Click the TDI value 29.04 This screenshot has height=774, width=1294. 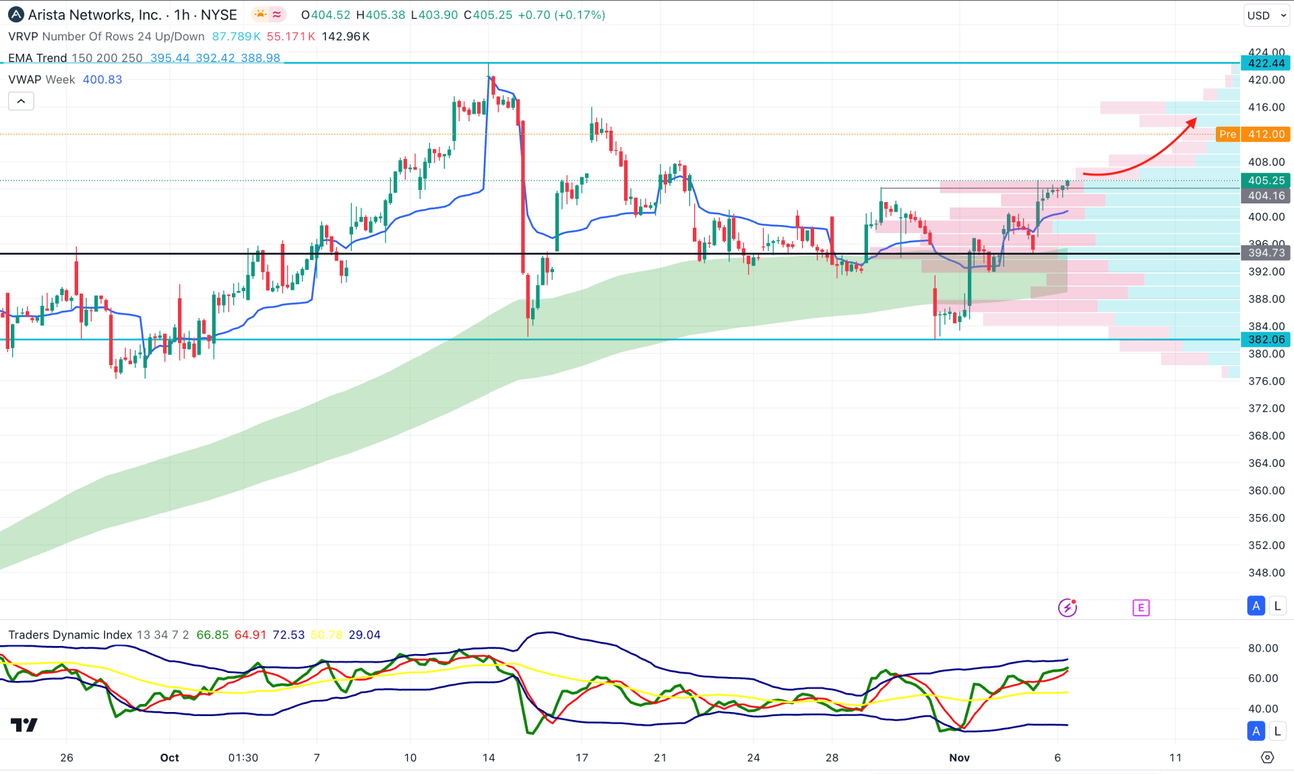[x=365, y=635]
